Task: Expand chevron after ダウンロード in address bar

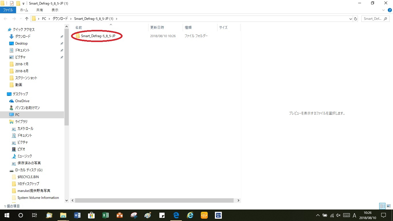Action: pos(71,19)
